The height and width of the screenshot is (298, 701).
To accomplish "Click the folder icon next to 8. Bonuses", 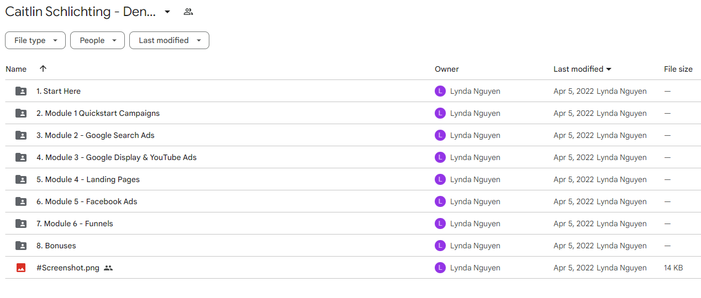I will (21, 246).
